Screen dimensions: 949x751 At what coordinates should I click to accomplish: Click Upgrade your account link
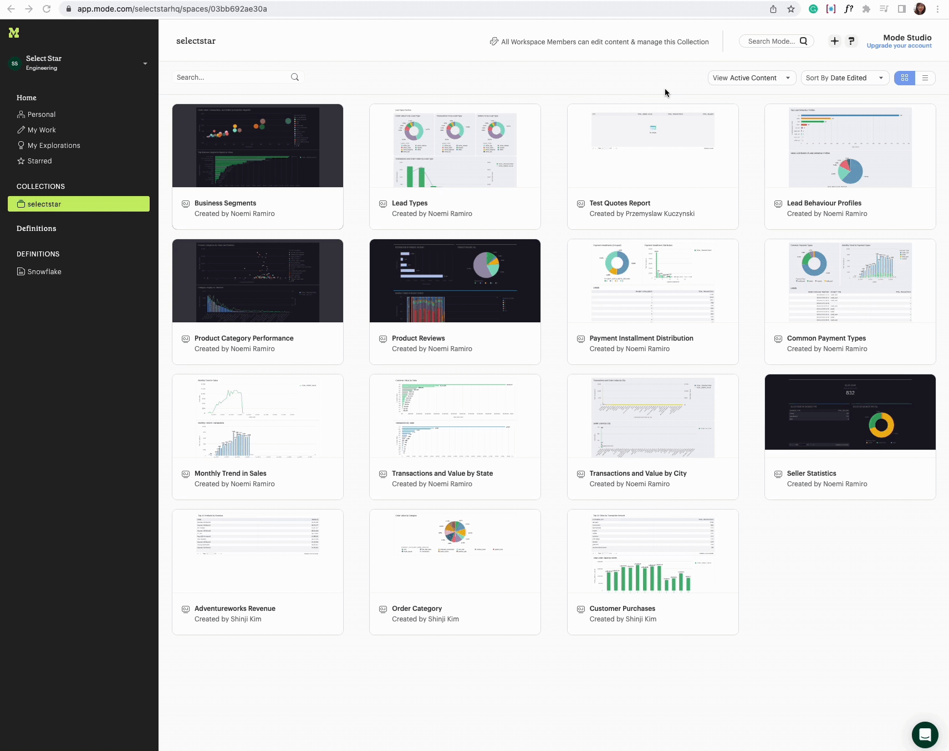(899, 46)
